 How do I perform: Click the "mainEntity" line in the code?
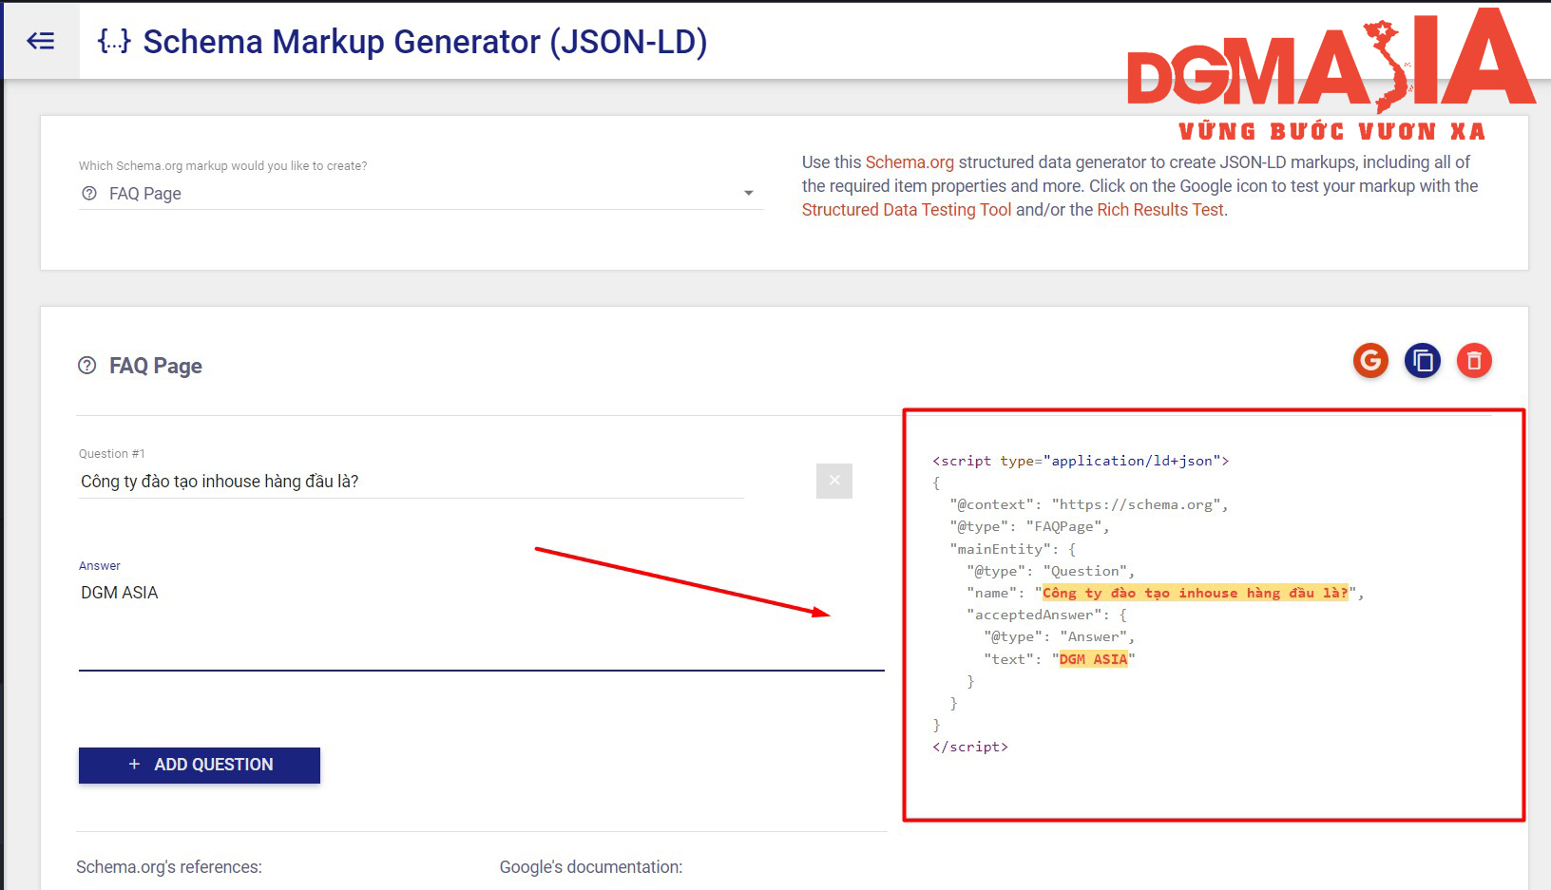coord(1012,549)
